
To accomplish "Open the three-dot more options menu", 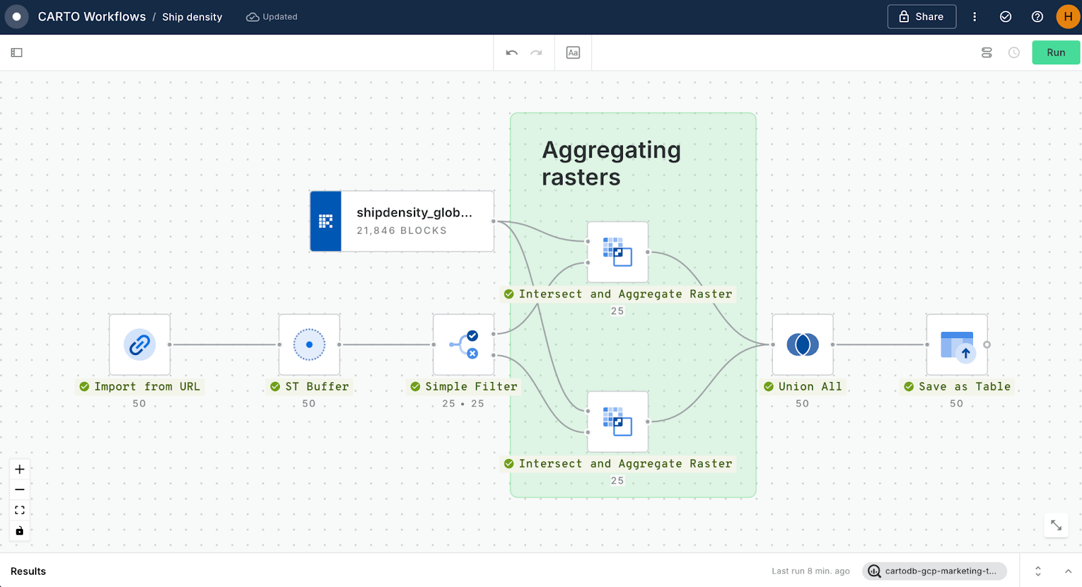I will tap(974, 17).
